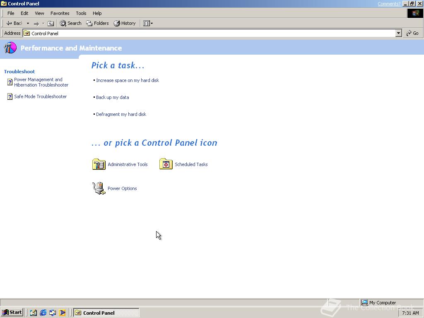Open the Power Options battery icon
Image resolution: width=424 pixels, height=318 pixels.
click(x=99, y=188)
